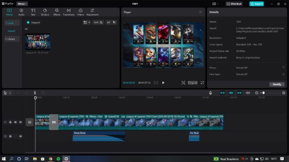
Task: Open the Filters panel
Action: tap(80, 12)
